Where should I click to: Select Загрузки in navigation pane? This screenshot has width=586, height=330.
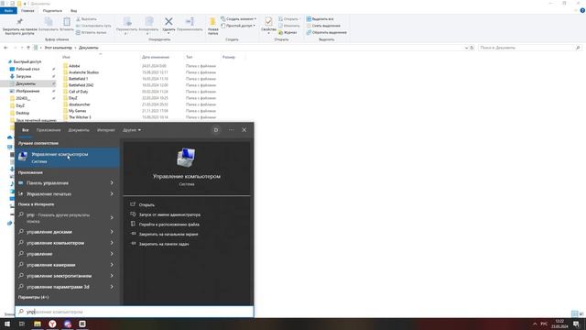23,76
